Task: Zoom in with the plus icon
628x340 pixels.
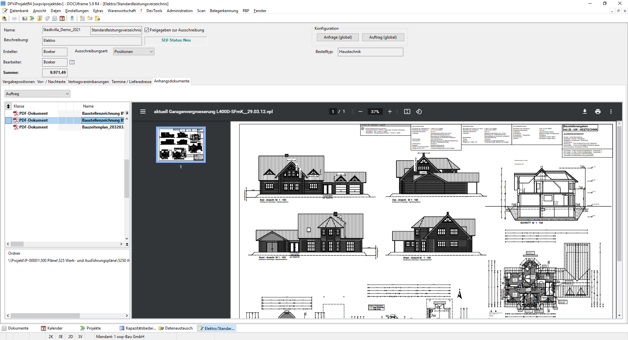Action: point(390,111)
